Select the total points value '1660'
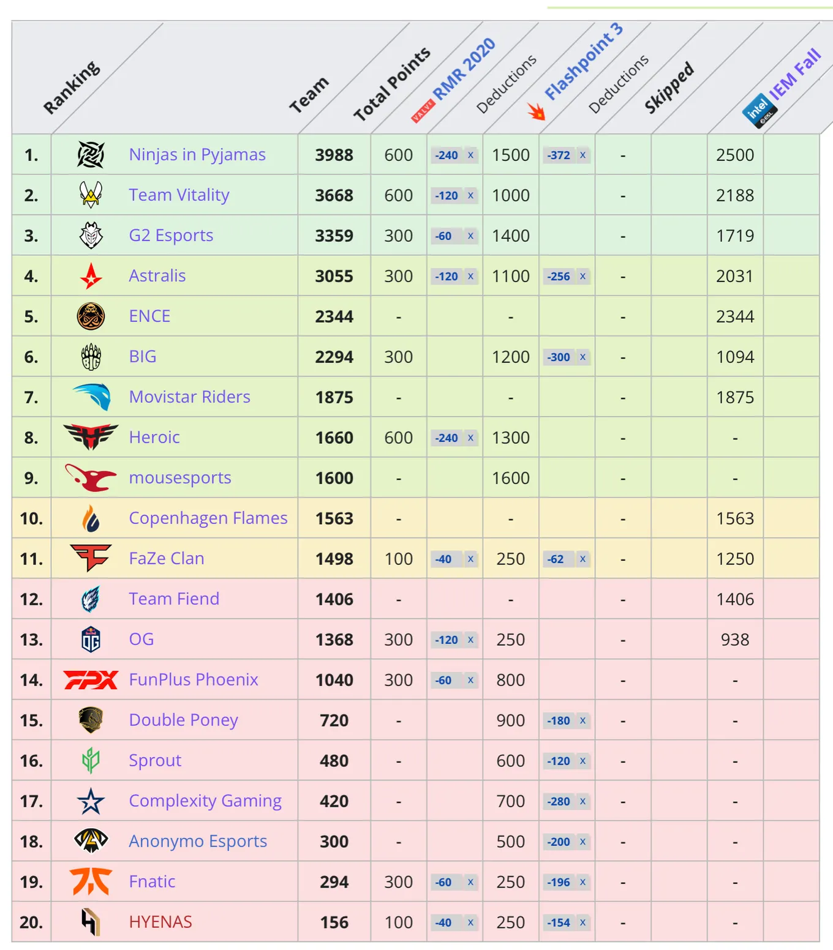 pos(334,438)
